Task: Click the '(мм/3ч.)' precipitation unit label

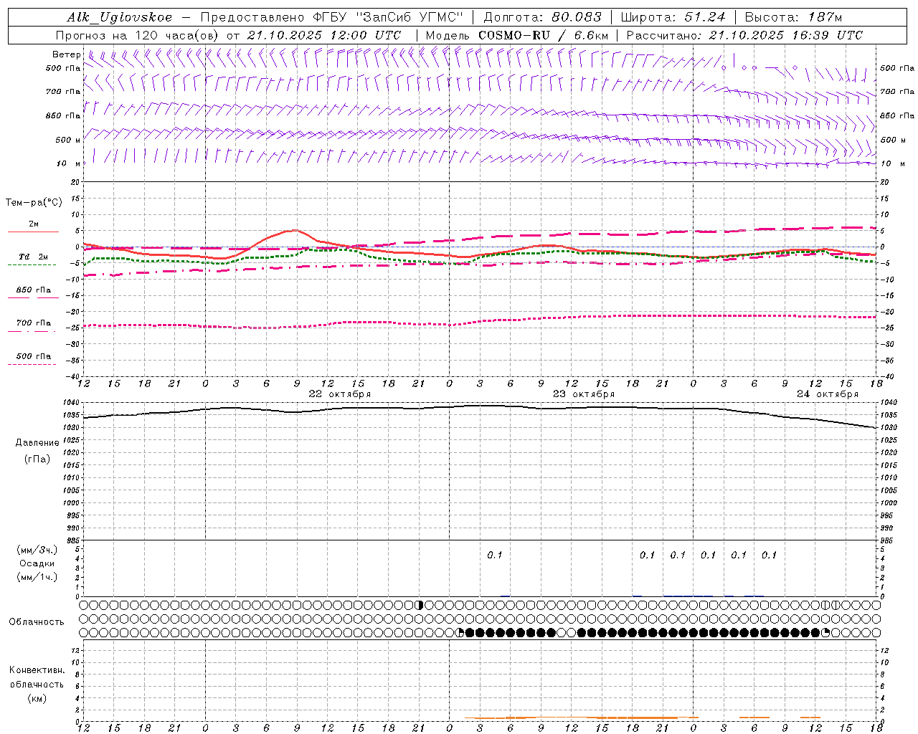Action: pos(37,550)
